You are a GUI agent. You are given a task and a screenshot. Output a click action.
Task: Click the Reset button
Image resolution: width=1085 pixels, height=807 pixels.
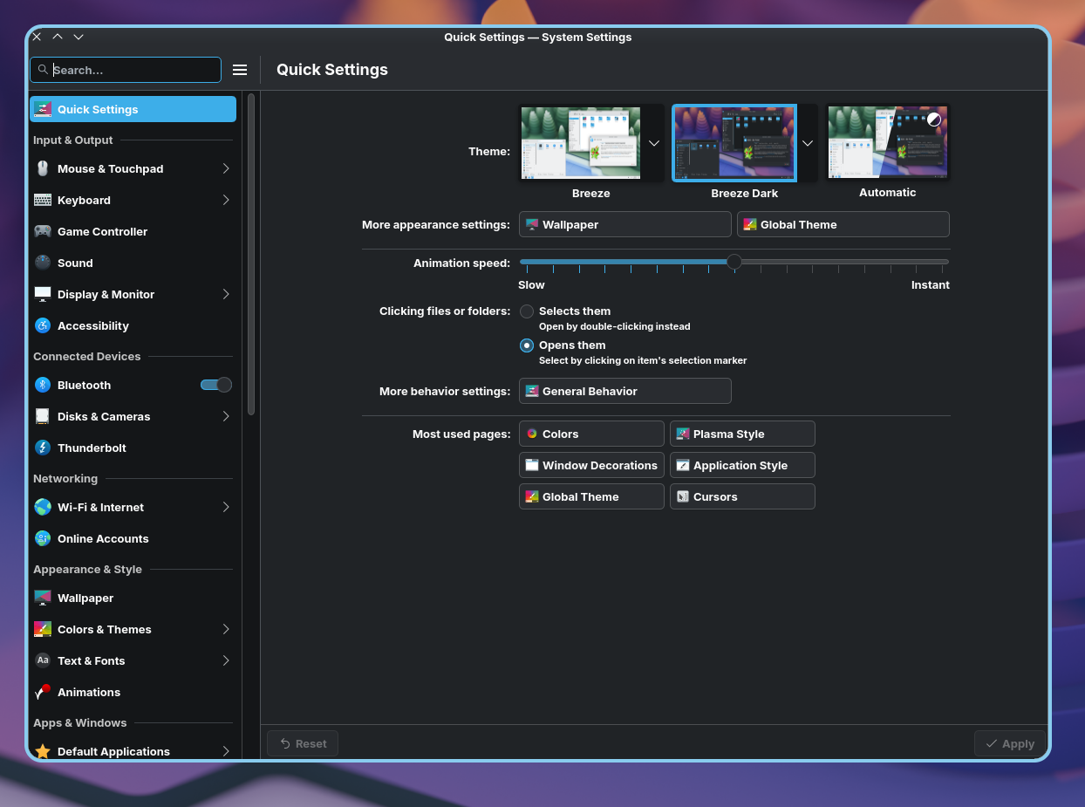click(303, 743)
